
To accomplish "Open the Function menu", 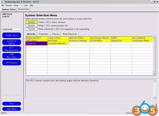I will coord(9,6).
